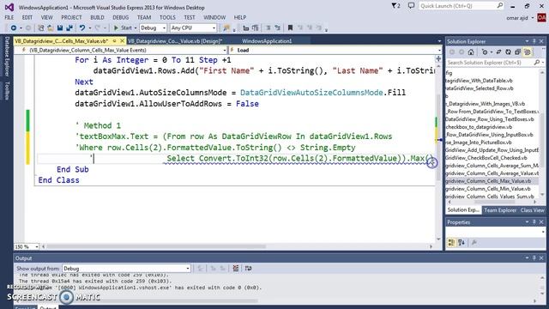Image resolution: width=549 pixels, height=309 pixels.
Task: Click Solution Explorer pending changes filter icon
Action: pyautogui.click(x=485, y=52)
